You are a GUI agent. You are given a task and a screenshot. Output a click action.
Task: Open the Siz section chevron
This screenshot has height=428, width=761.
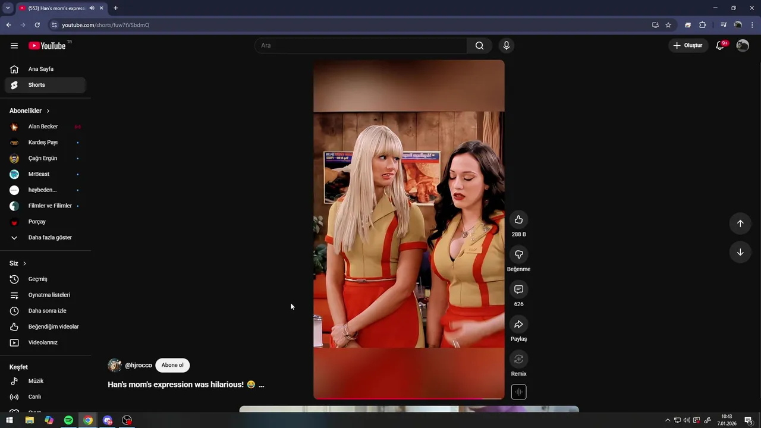[x=24, y=263]
